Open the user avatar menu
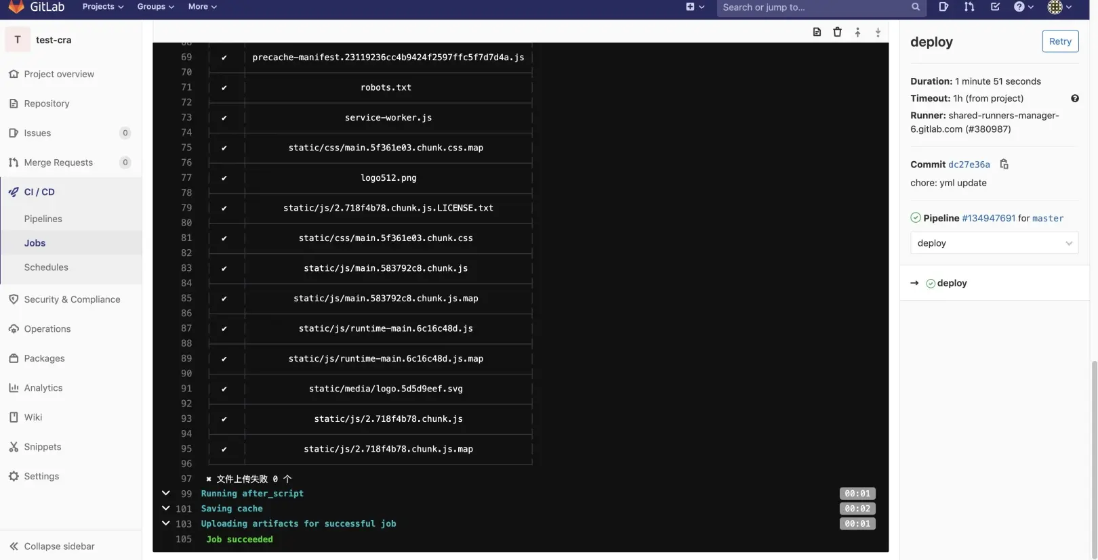 point(1059,7)
